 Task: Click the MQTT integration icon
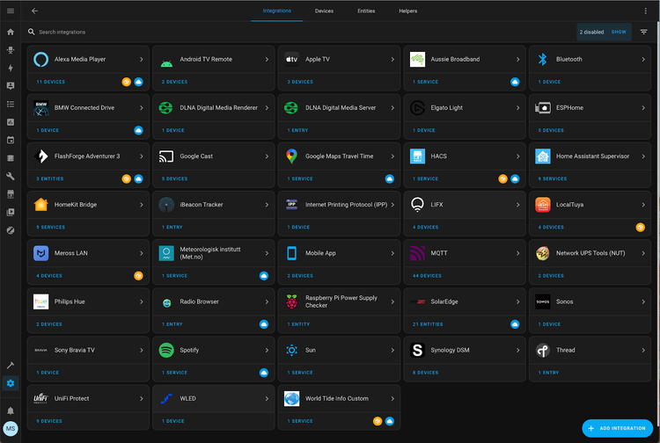coord(417,253)
